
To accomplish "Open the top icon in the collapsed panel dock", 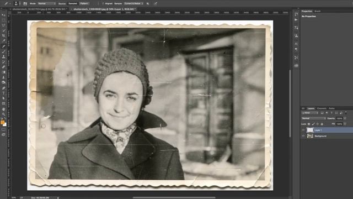I will [x=296, y=14].
